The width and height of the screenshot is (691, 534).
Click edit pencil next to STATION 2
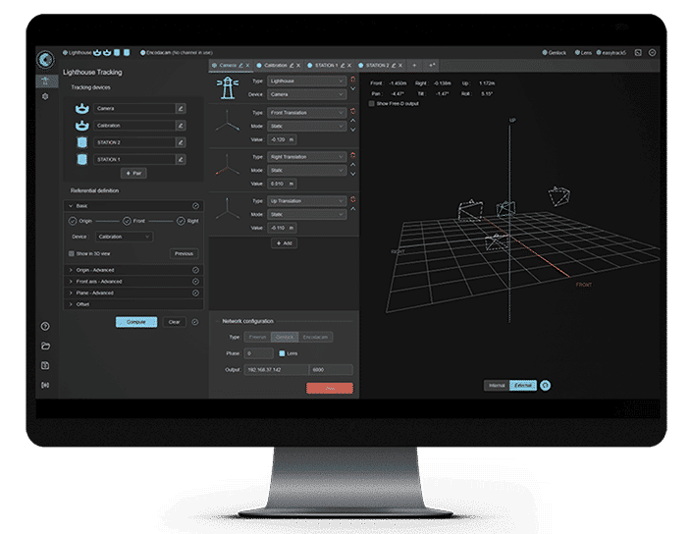[181, 142]
